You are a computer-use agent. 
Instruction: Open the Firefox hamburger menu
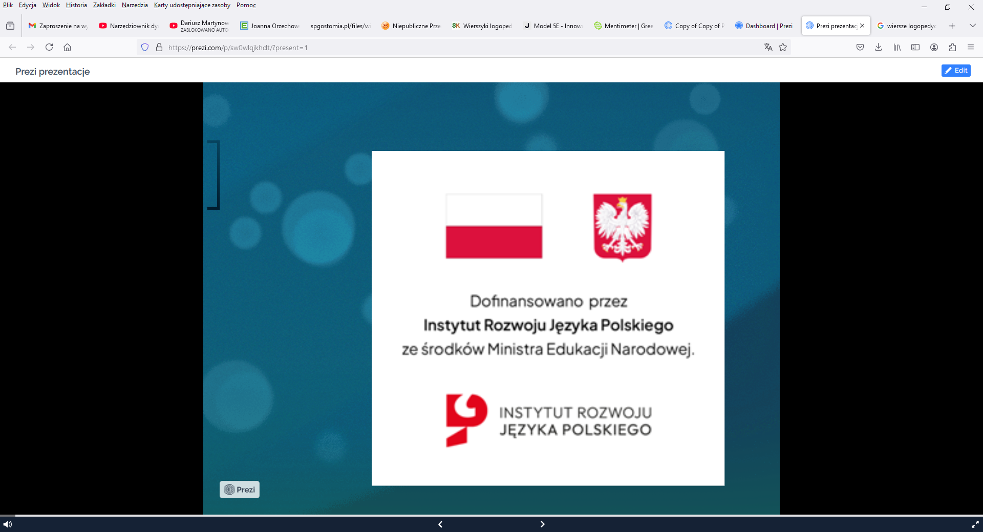[x=971, y=47]
